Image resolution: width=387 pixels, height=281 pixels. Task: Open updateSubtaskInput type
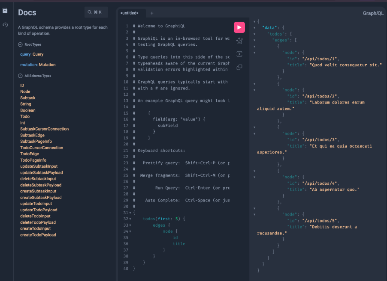[39, 166]
